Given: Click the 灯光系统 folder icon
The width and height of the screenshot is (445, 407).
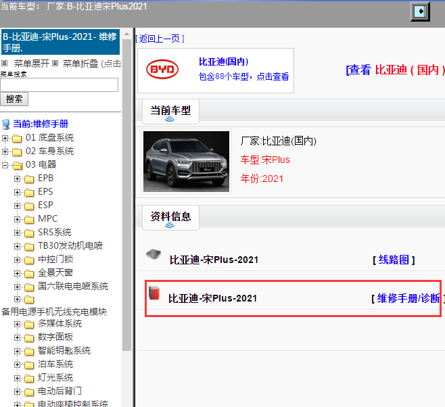Looking at the screenshot, I should 29,379.
